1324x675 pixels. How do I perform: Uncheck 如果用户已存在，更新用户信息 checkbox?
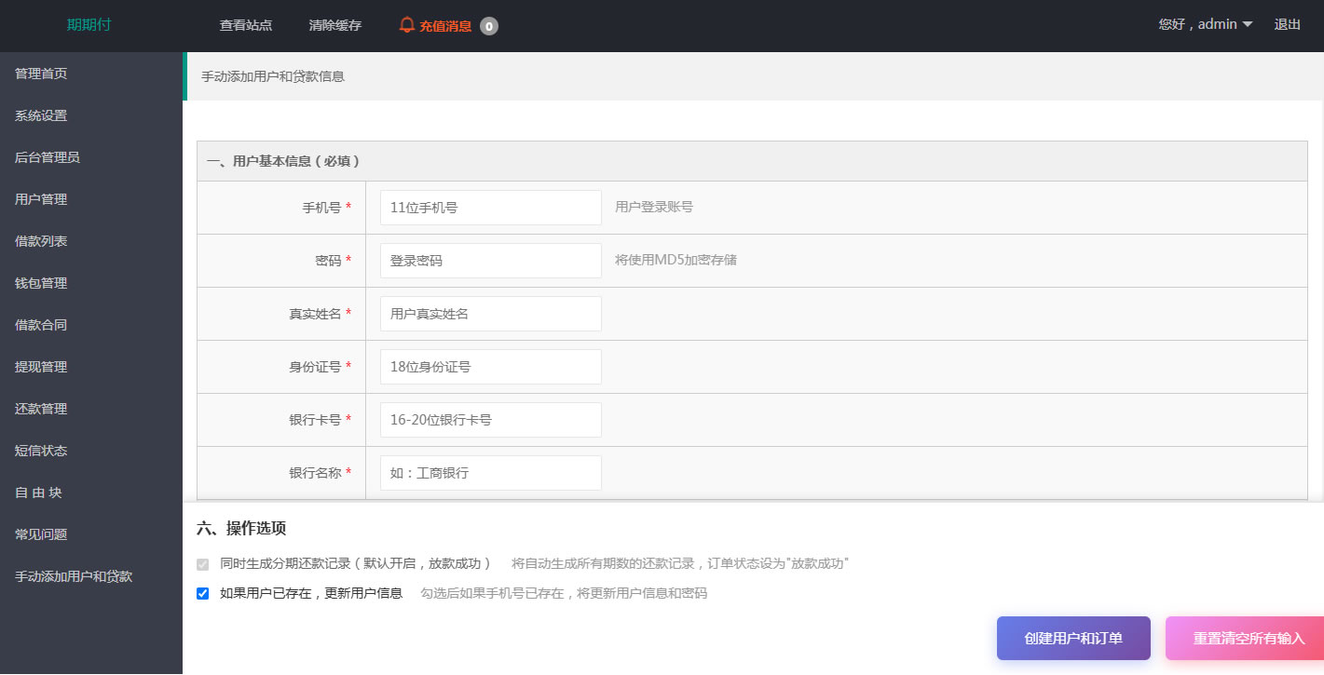[203, 594]
